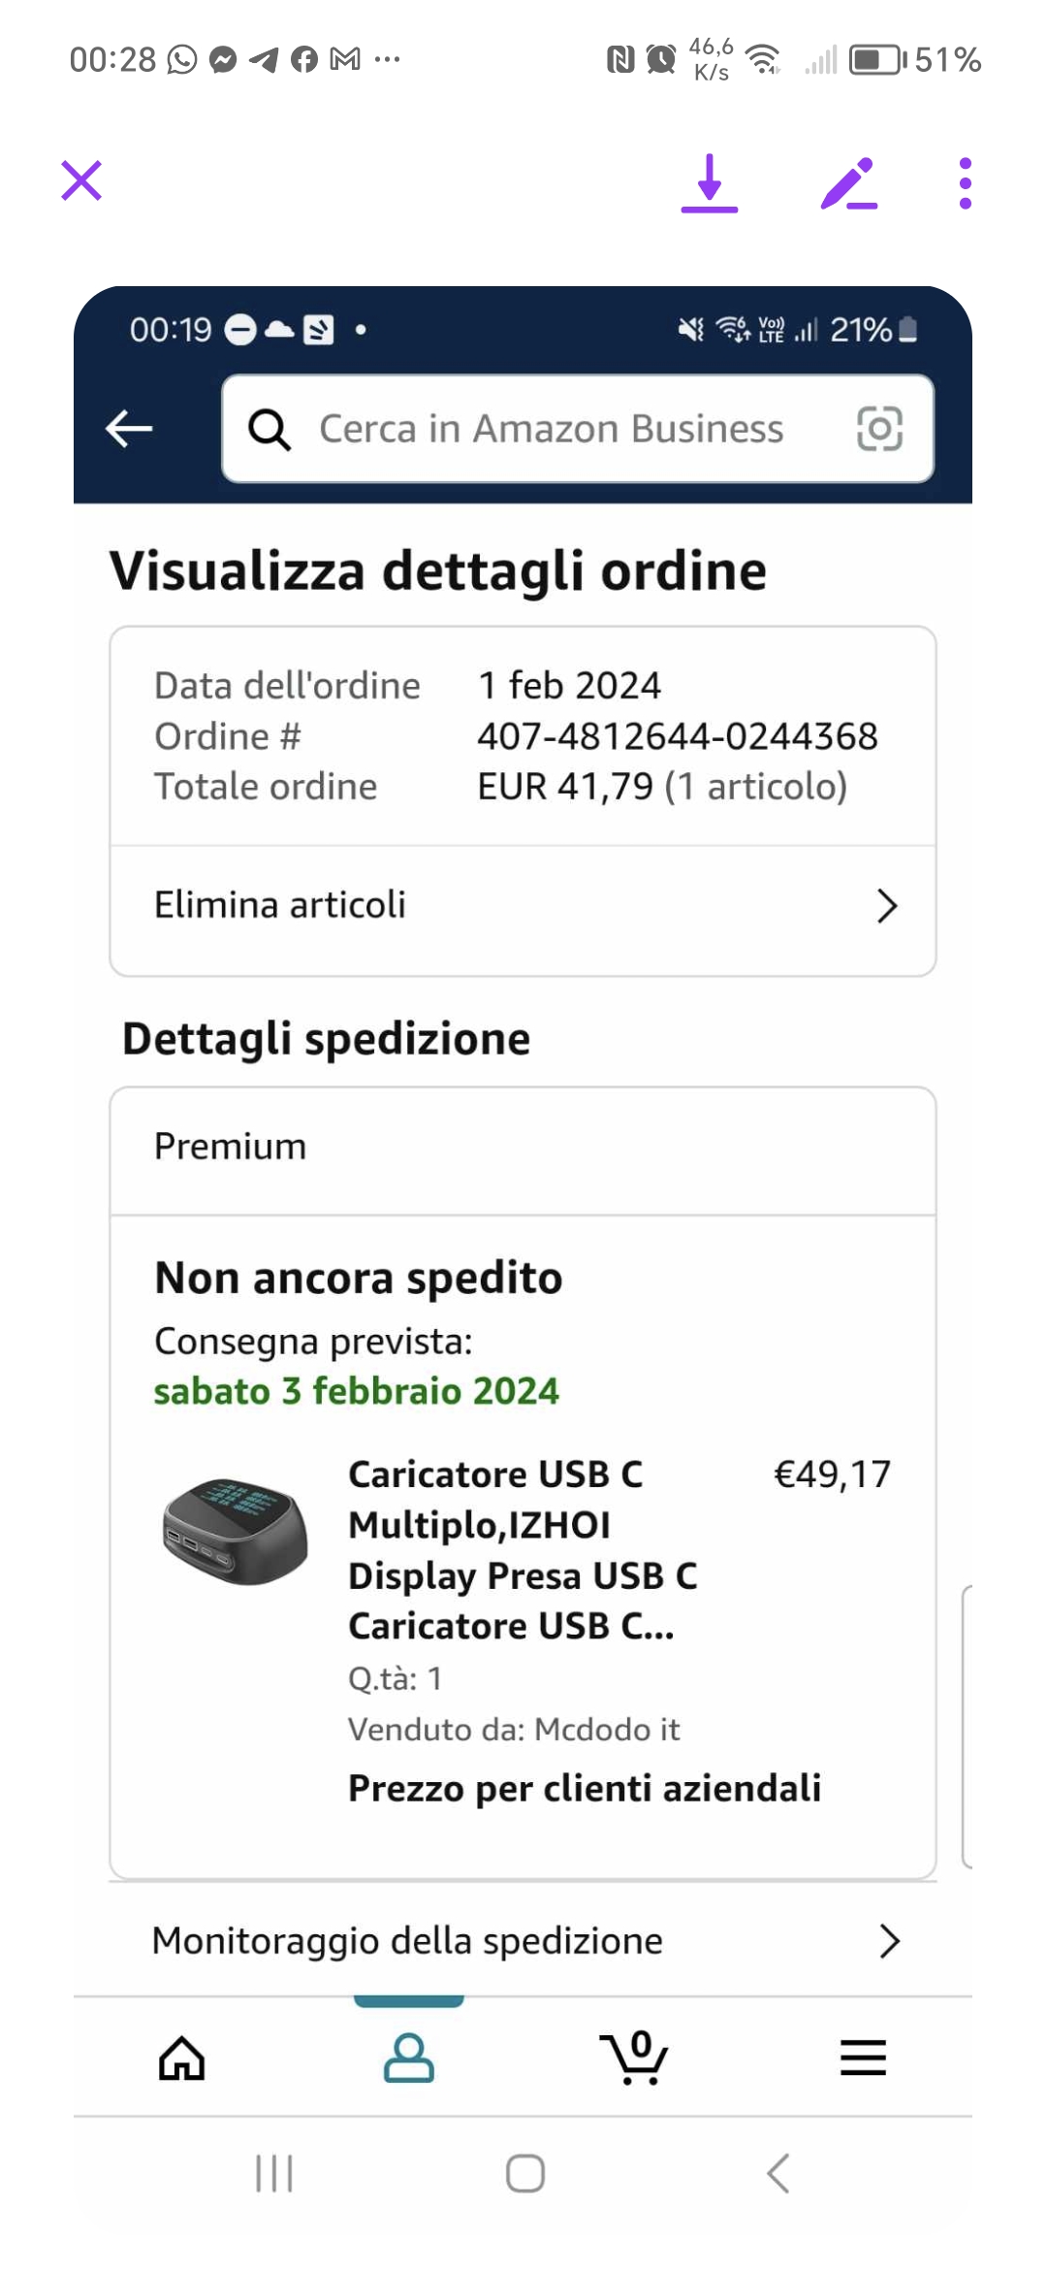Tap Monitoraggio della spedizione label
1047x2270 pixels.
click(x=407, y=1941)
